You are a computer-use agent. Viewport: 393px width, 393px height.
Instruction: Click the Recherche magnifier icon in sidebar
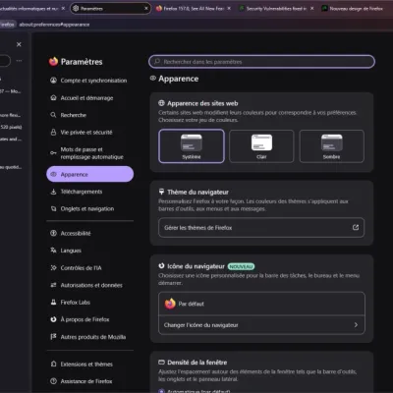pos(53,115)
